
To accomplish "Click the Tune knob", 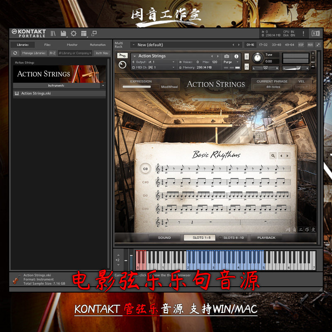I will point(257,58).
